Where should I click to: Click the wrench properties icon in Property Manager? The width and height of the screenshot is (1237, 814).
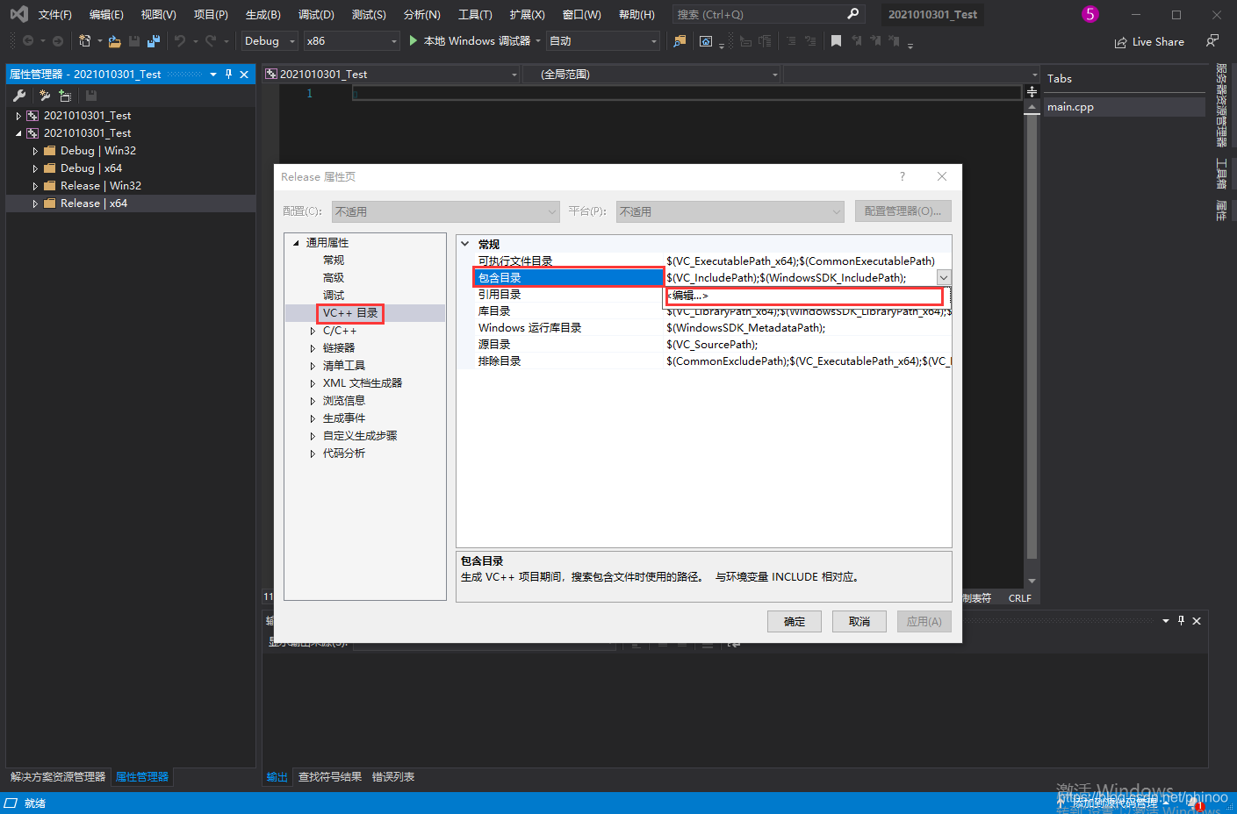19,96
